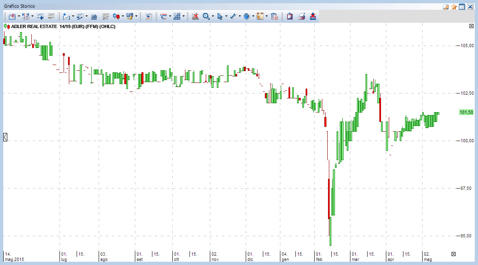Click the candlestick chart type icon
Screen dimensions: 478x265
[116, 16]
